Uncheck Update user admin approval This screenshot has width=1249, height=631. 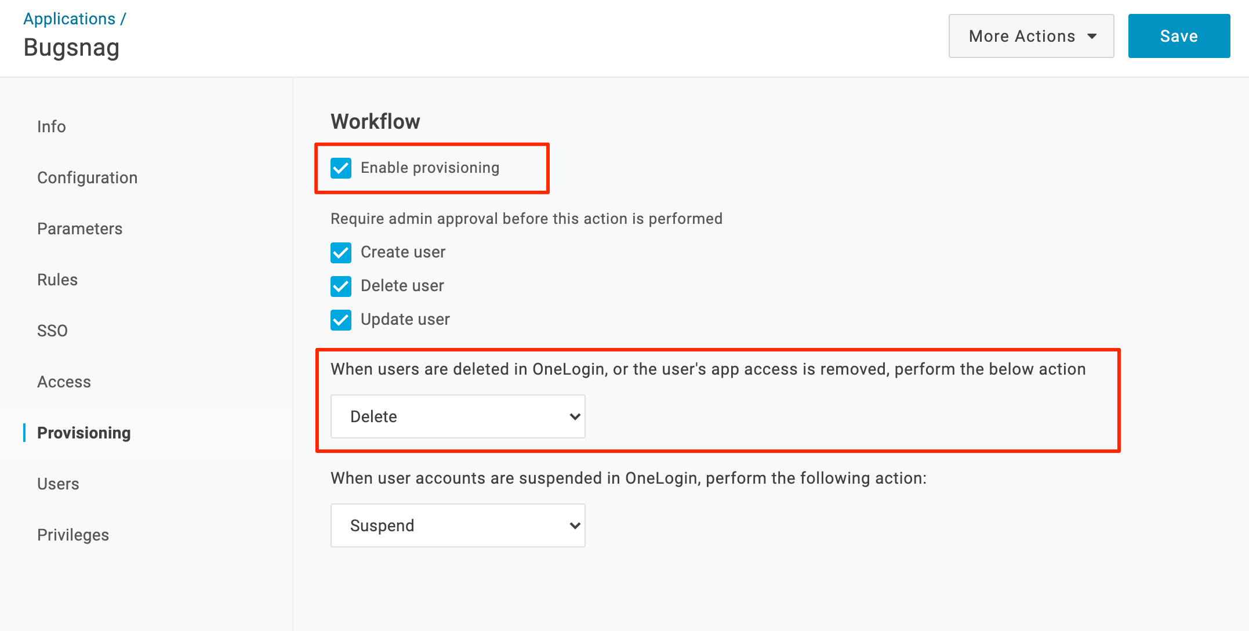point(341,320)
